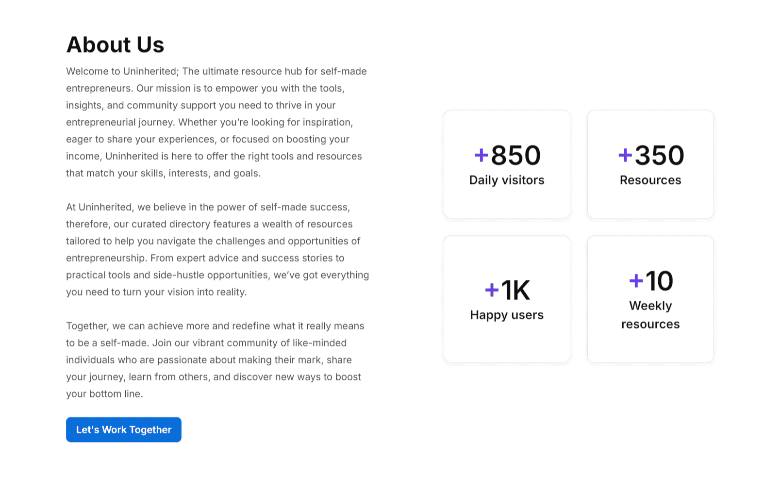Viewport: 764px width, 485px height.
Task: Open the Resources stat card
Action: coord(650,164)
